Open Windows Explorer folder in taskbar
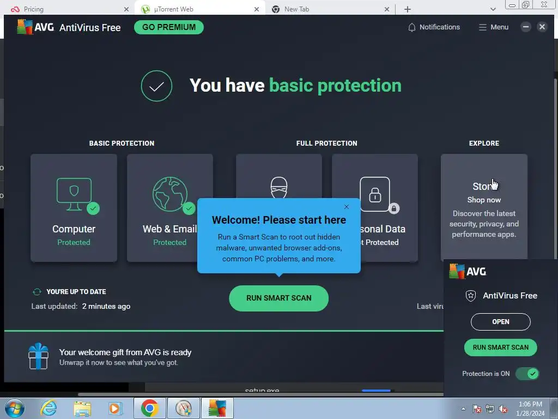The width and height of the screenshot is (558, 419). pyautogui.click(x=82, y=409)
